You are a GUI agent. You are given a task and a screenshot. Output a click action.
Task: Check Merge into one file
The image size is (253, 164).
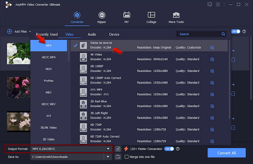pyautogui.click(x=126, y=157)
